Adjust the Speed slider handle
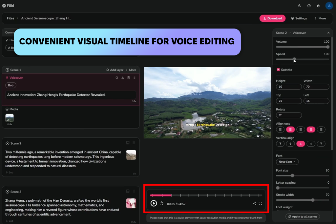Image resolution: width=336 pixels, height=224 pixels. [x=294, y=59]
